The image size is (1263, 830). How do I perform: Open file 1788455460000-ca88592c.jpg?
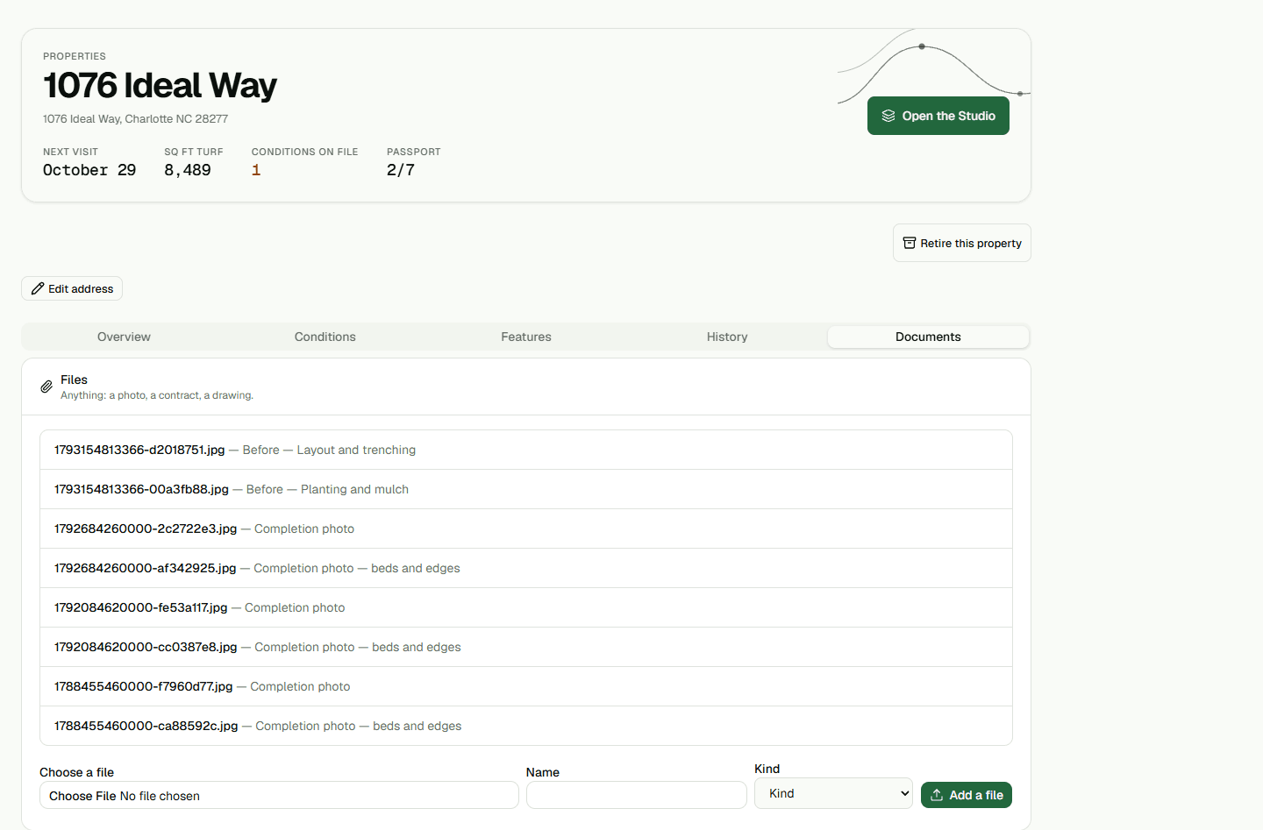(x=146, y=726)
